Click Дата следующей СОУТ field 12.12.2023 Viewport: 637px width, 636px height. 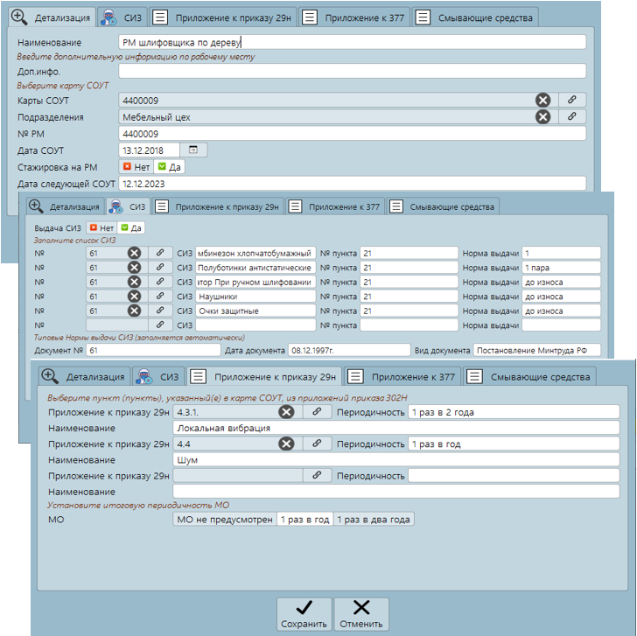353,184
